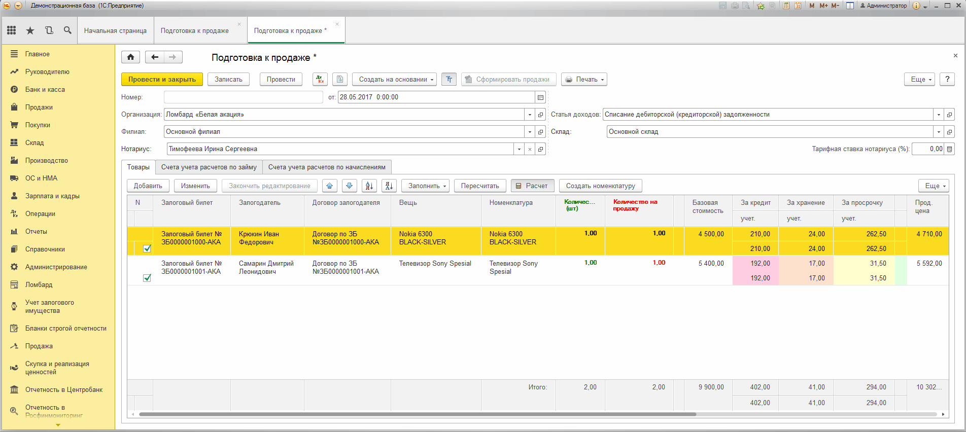Open the help question mark button
966x432 pixels.
(x=947, y=80)
